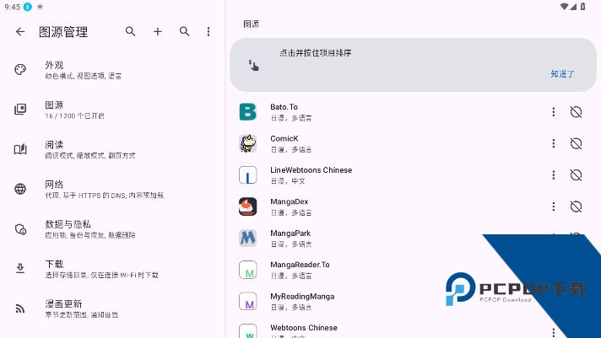Viewport: 601px width, 338px height.
Task: Click the search icon left of the plus button
Action: click(x=130, y=32)
